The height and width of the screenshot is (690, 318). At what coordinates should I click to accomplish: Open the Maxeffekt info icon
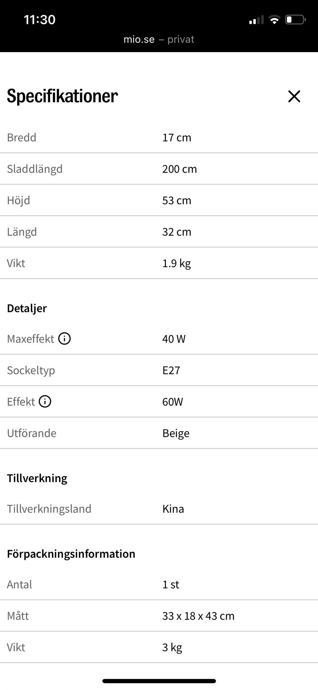pos(64,339)
